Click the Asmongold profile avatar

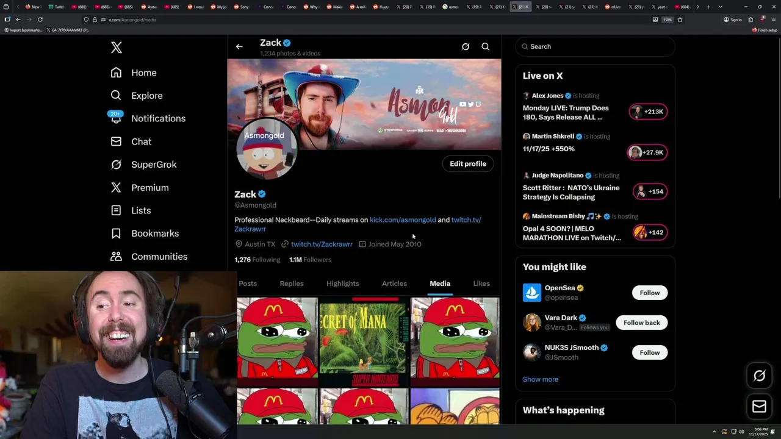pyautogui.click(x=267, y=148)
